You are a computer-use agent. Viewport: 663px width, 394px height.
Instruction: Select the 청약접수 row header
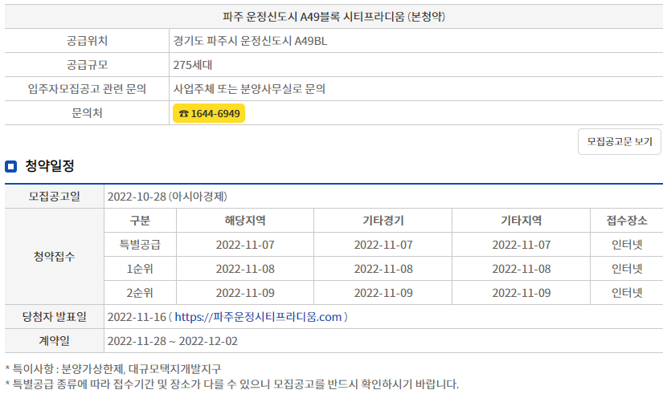point(55,256)
